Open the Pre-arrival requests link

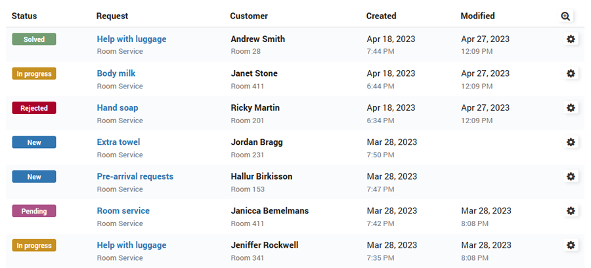click(135, 176)
